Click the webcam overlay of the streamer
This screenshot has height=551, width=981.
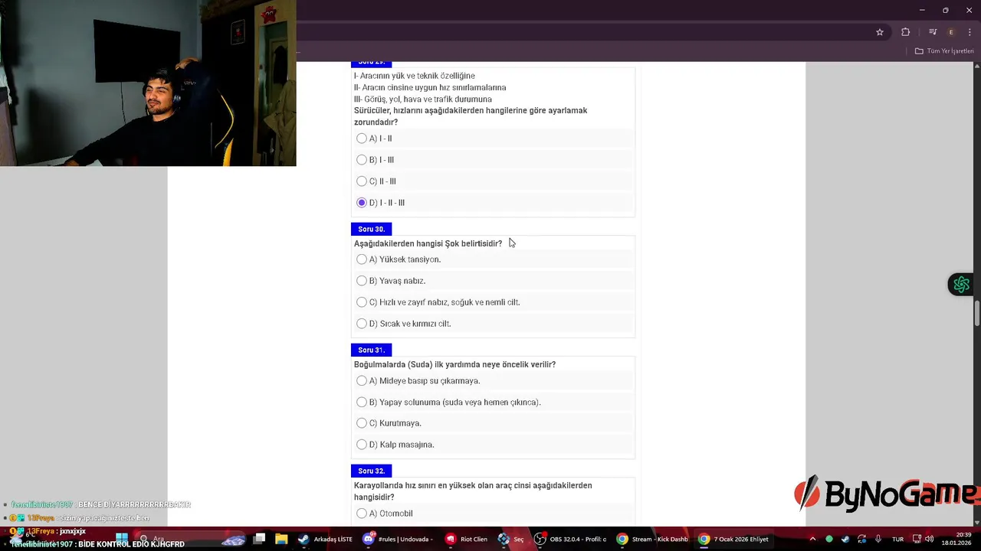click(148, 83)
